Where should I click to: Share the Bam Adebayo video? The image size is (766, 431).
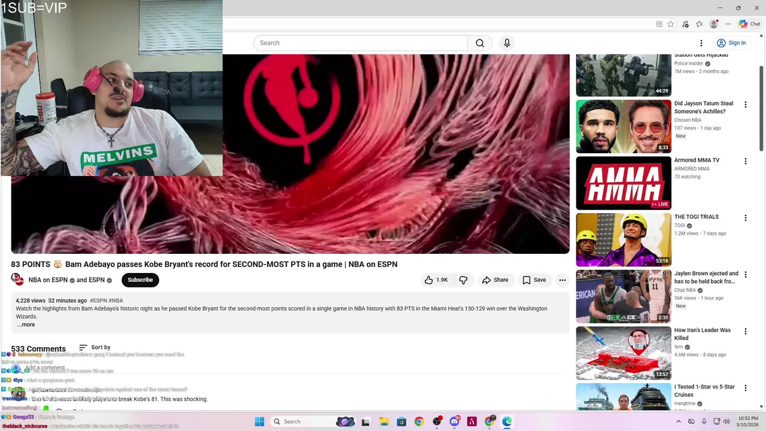point(496,280)
